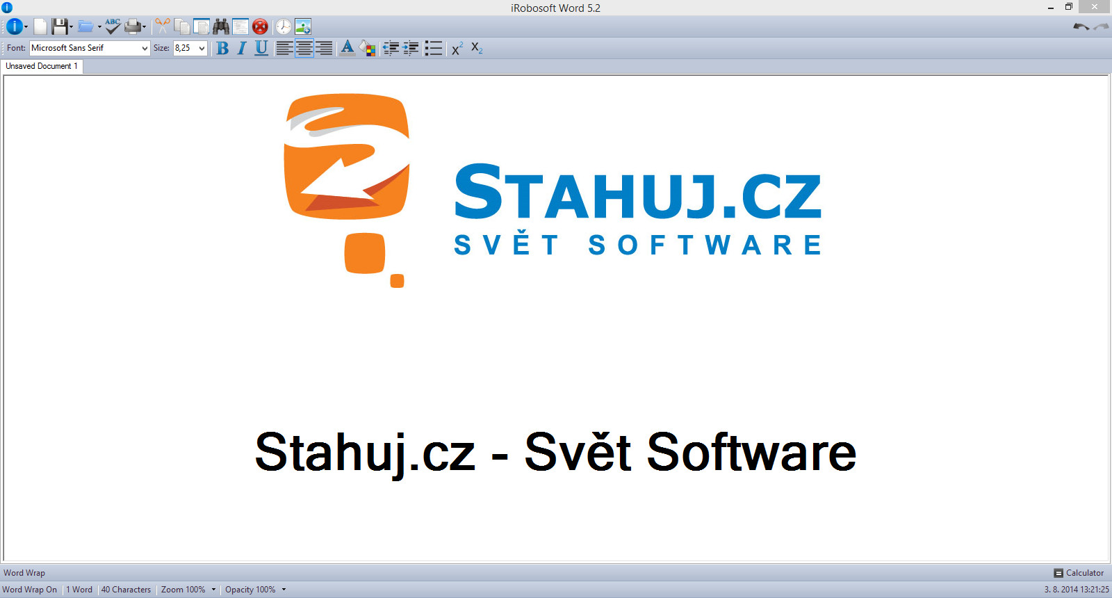Click the Word Wrap label above the status bar

24,573
